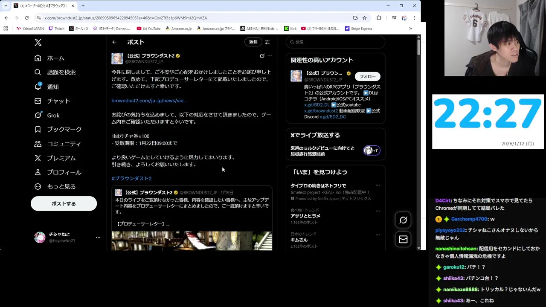Open x.gd/BD2_DC Discord link
Viewport: 546px width, 307px height.
333,117
